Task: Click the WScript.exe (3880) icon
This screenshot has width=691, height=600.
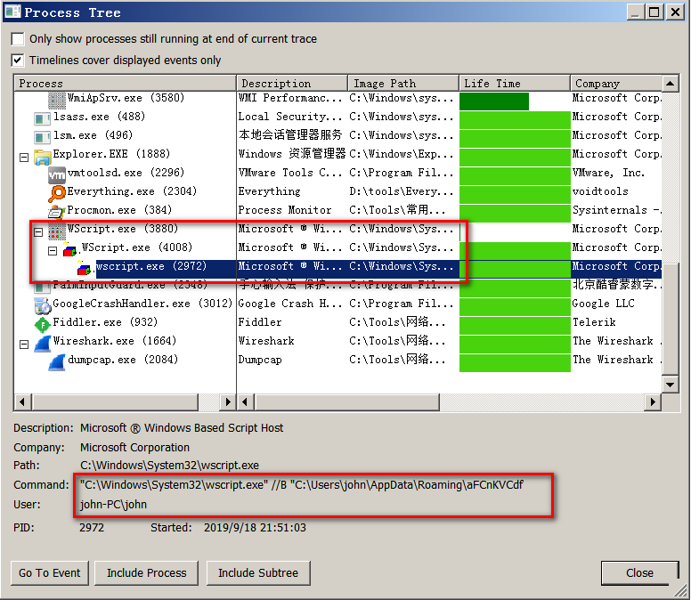Action: (x=56, y=231)
